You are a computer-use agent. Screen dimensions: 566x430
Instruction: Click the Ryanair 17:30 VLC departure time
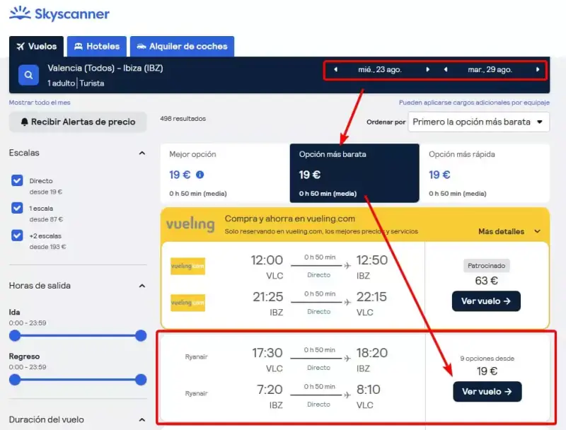coord(267,352)
